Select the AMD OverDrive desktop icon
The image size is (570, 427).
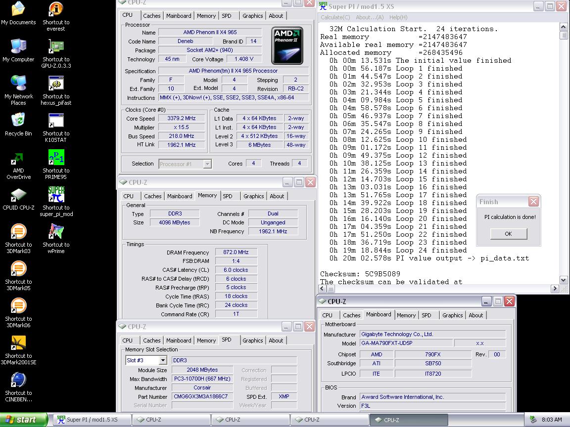18,166
